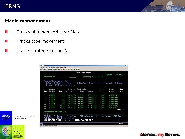
Task: Click the 7=Expire option text
Action: (x=119, y=83)
